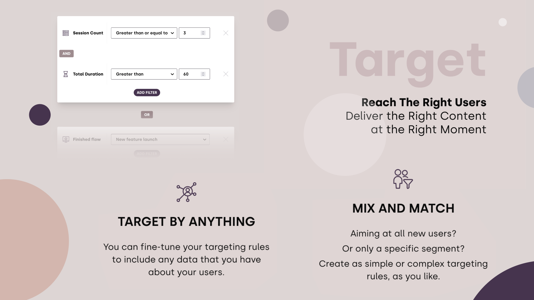Click the remove Session Count filter icon
The image size is (534, 300).
click(226, 33)
